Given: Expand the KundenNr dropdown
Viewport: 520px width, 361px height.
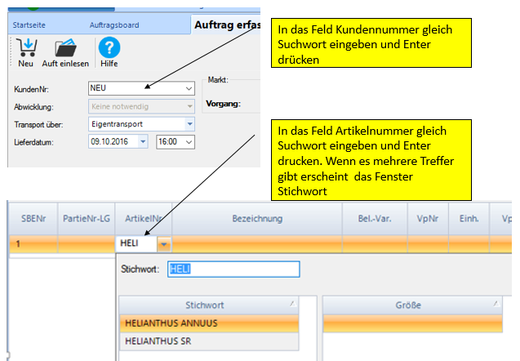Looking at the screenshot, I should click(189, 88).
